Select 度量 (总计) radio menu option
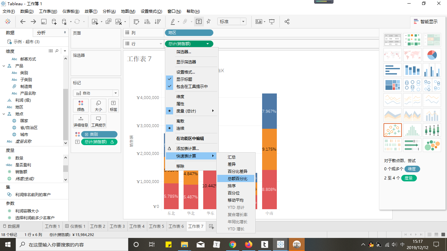 pyautogui.click(x=191, y=111)
